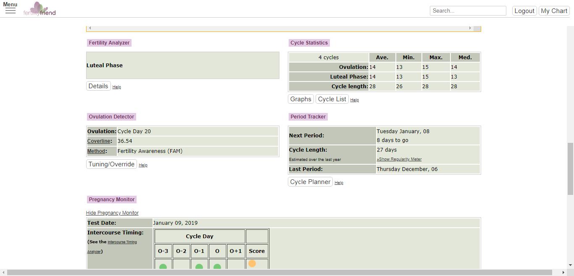Click the vertical page scrollbar thumb

point(570,168)
